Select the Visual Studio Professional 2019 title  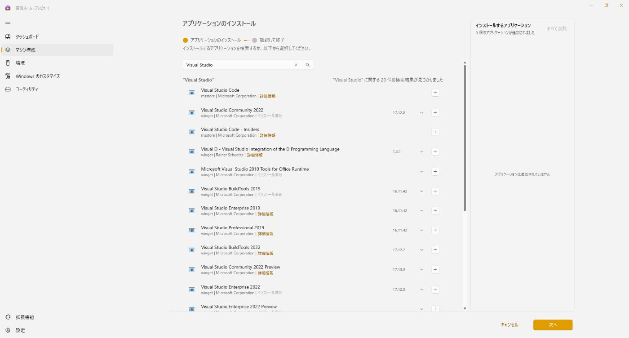(x=233, y=228)
